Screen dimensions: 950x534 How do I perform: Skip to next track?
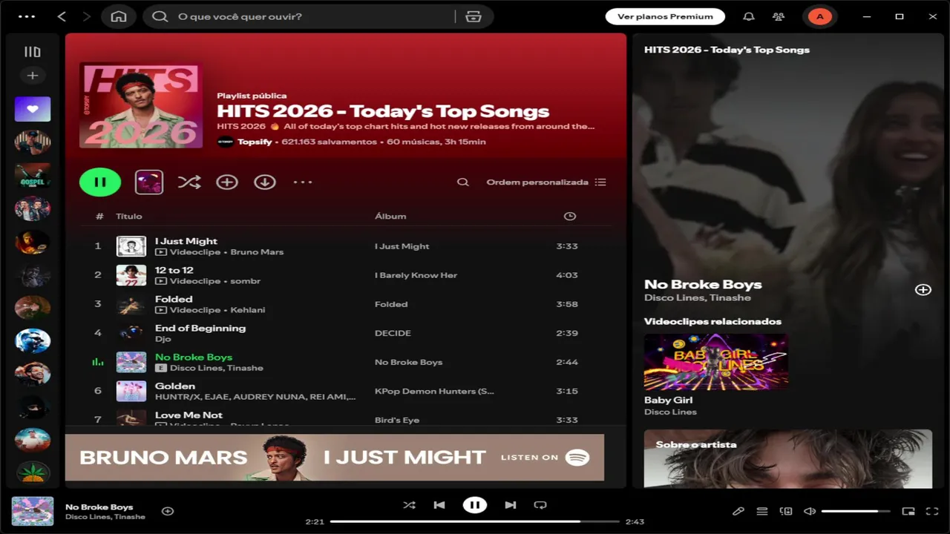tap(511, 505)
